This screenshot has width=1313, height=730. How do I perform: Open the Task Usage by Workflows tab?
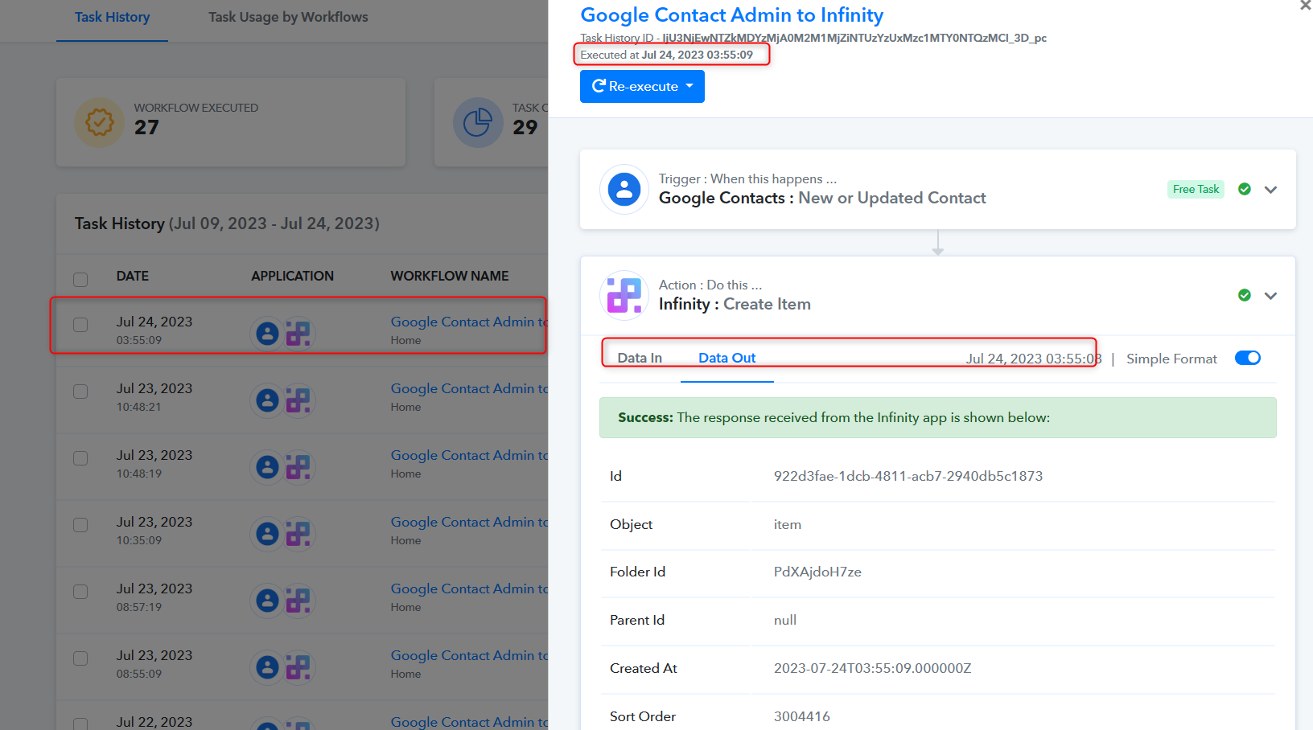[x=288, y=17]
